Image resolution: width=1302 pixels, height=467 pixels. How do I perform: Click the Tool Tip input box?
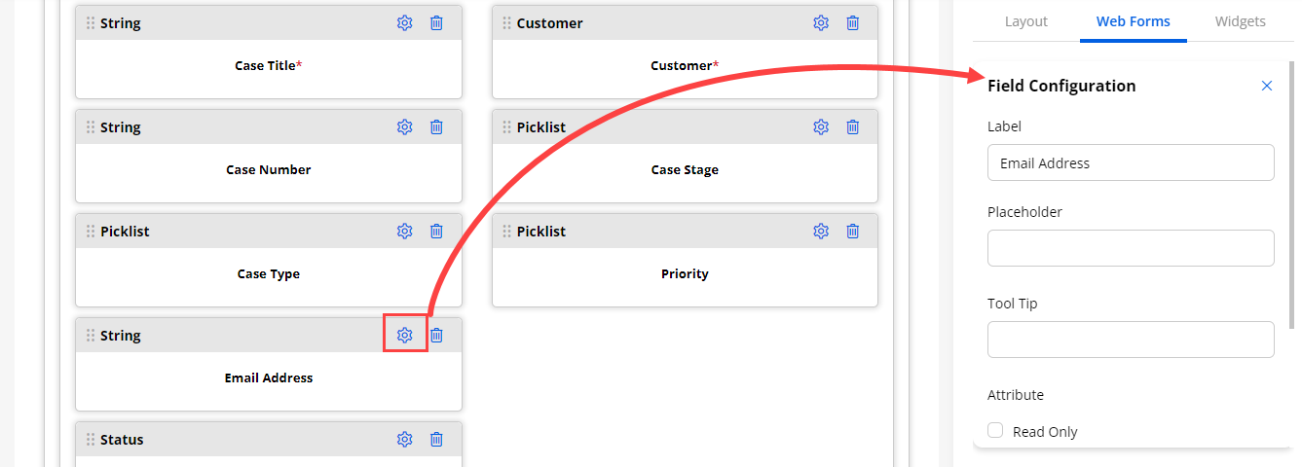(1131, 340)
